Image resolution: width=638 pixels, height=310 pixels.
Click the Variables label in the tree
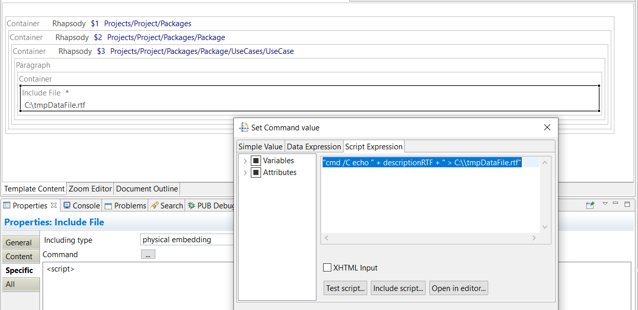point(278,161)
